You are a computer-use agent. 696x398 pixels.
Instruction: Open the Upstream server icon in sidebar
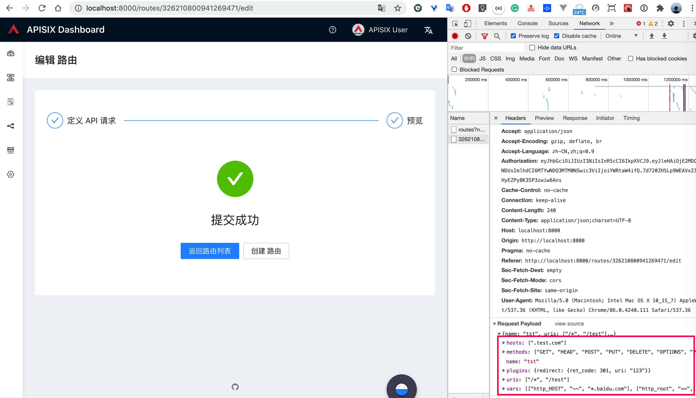pos(10,150)
